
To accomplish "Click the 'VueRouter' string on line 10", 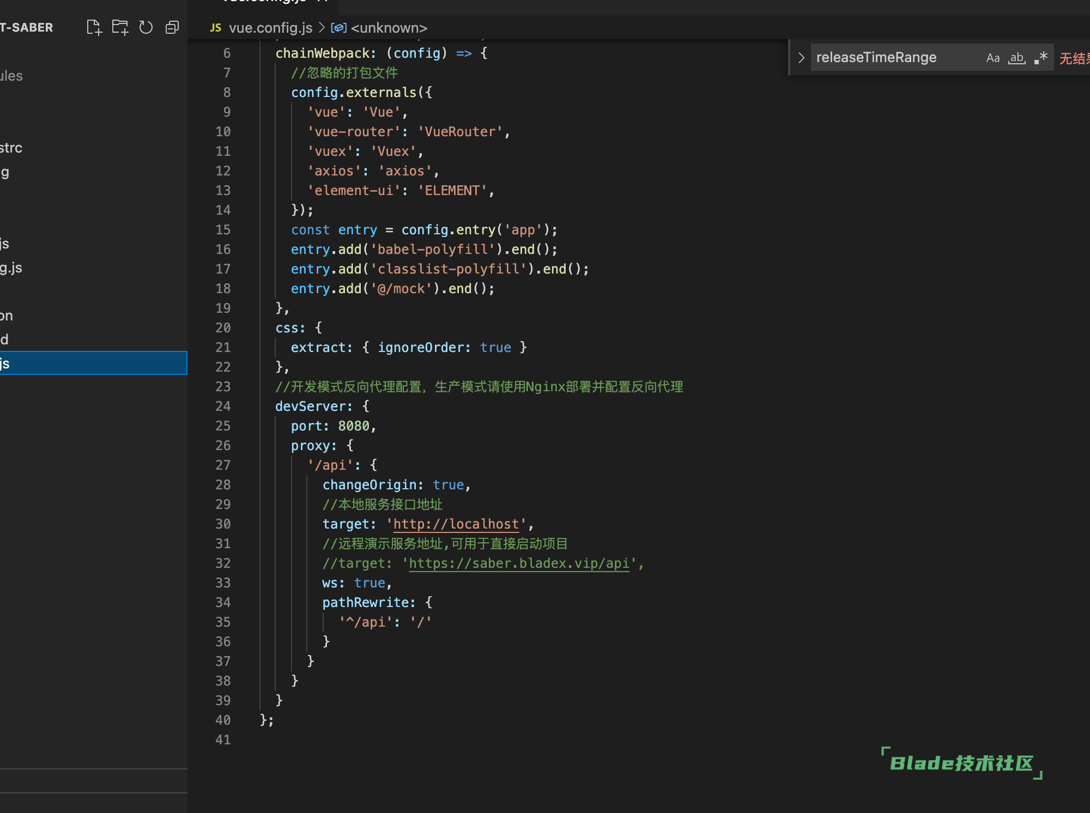I will (x=460, y=132).
